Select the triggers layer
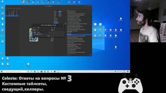The image size is (166, 93). point(60,13)
